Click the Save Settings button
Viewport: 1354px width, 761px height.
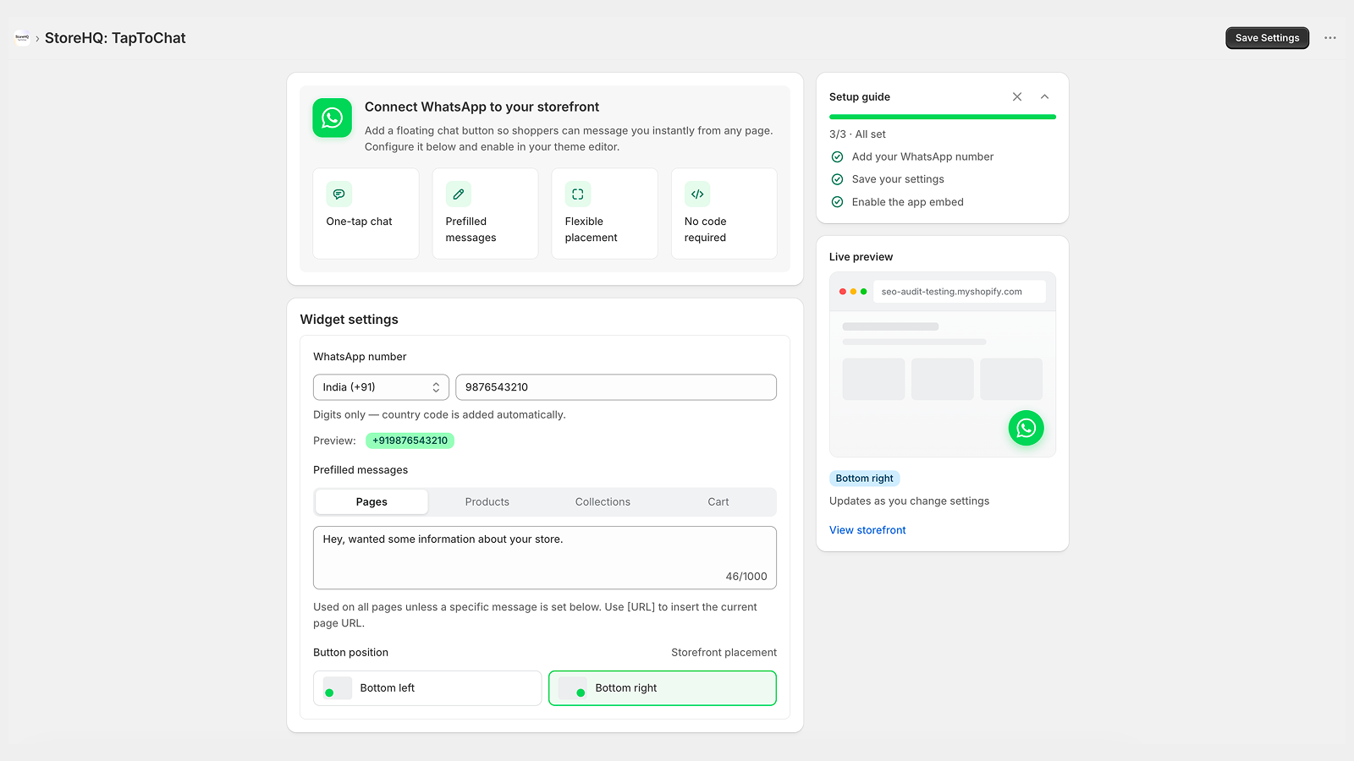(1267, 38)
